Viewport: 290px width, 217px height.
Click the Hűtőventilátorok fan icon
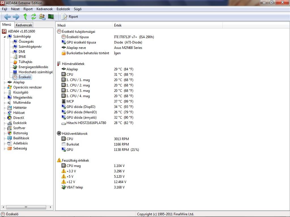point(59,133)
